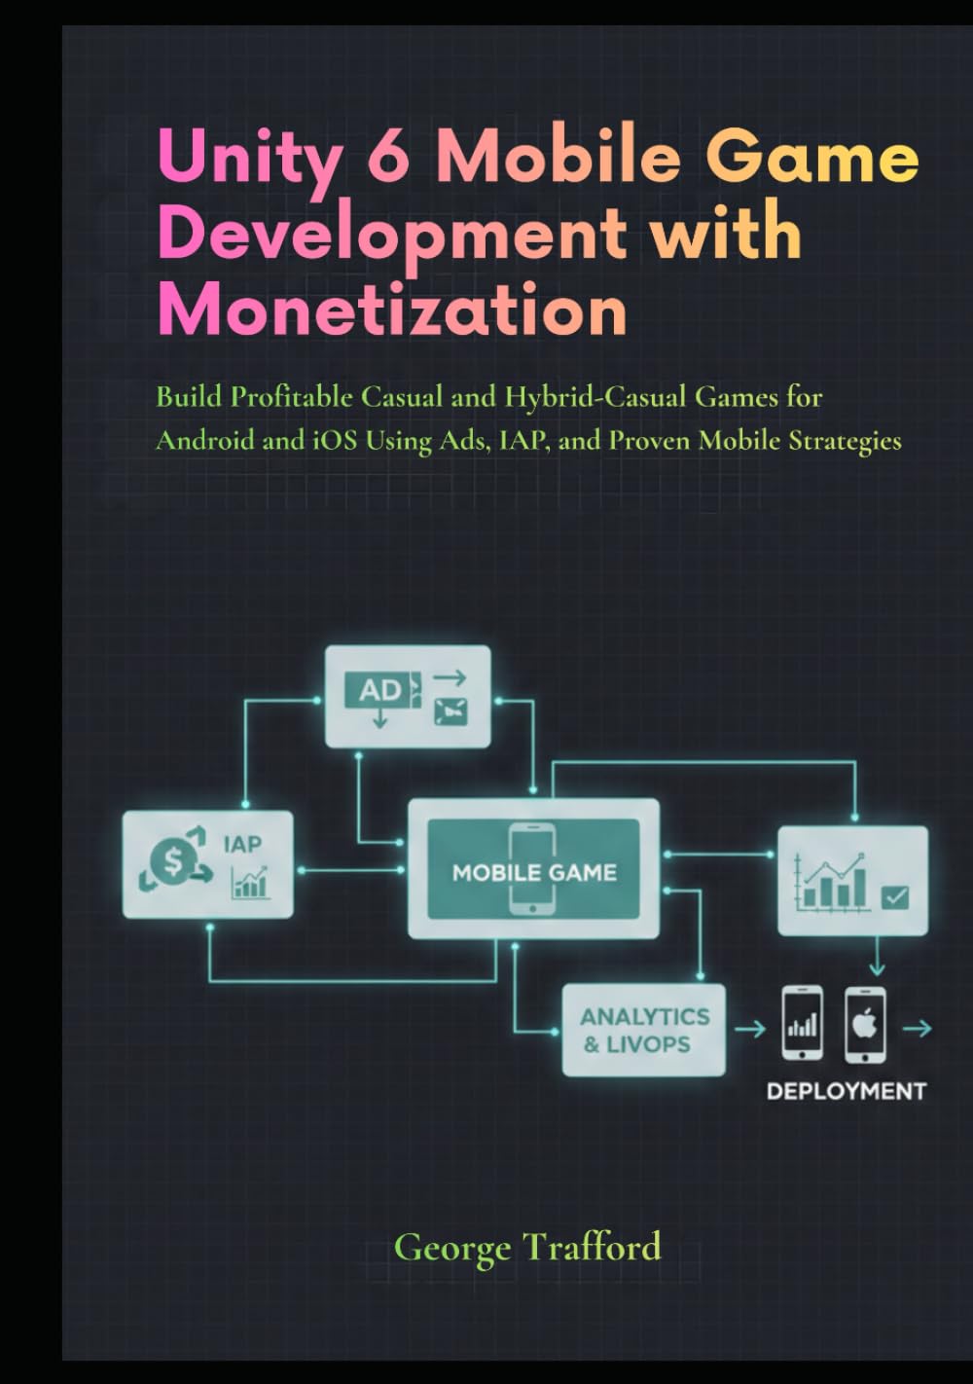Click the IAP text label
The height and width of the screenshot is (1384, 973).
[x=242, y=843]
